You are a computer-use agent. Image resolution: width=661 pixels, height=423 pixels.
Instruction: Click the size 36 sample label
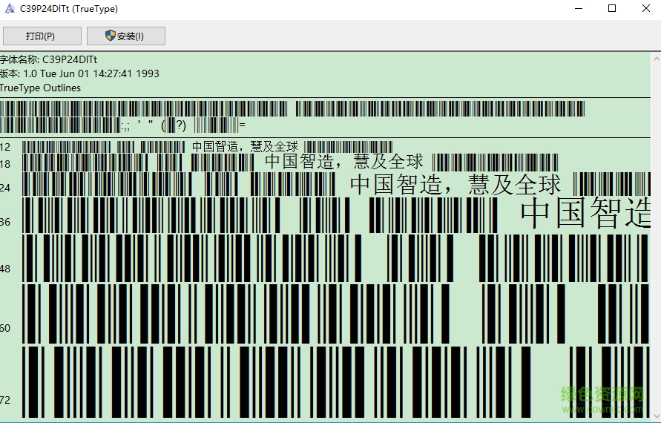point(5,222)
